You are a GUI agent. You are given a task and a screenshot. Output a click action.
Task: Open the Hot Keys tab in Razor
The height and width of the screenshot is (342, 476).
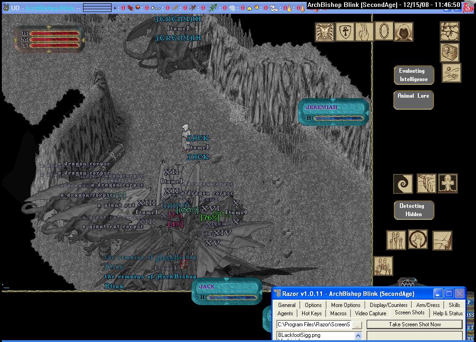click(312, 313)
